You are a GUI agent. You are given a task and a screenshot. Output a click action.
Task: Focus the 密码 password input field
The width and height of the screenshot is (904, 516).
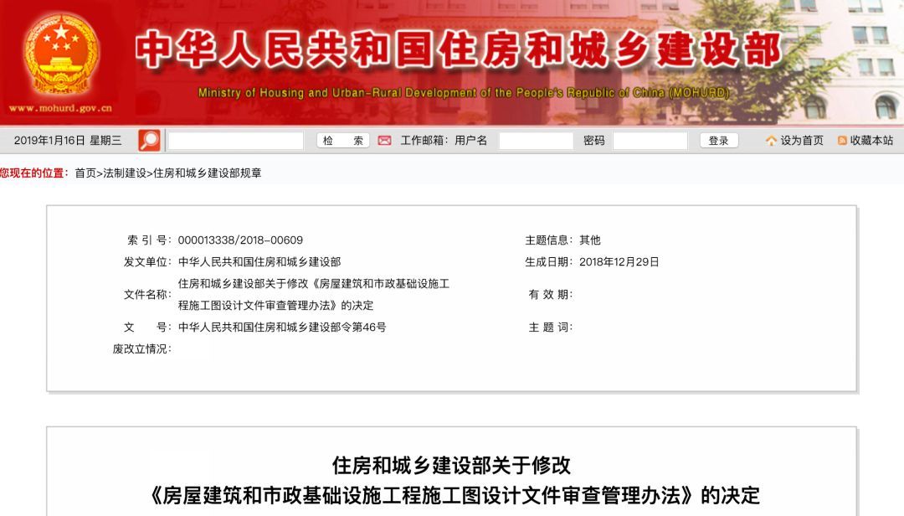tap(650, 140)
